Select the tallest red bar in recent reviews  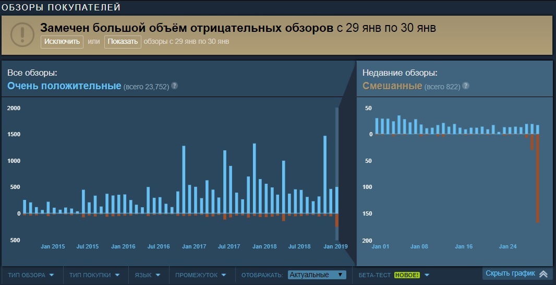[537, 177]
